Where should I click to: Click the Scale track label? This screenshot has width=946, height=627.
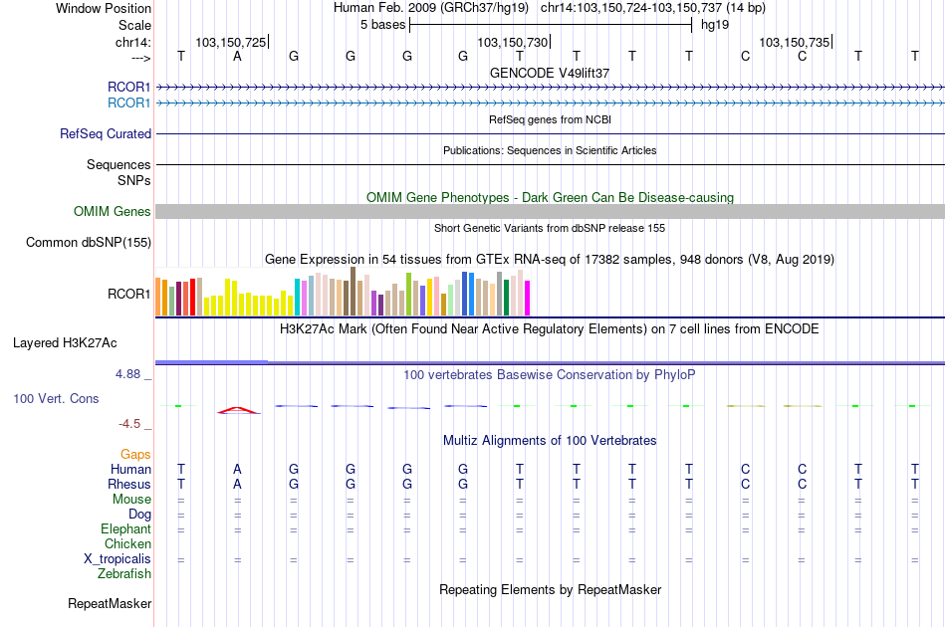[x=134, y=25]
